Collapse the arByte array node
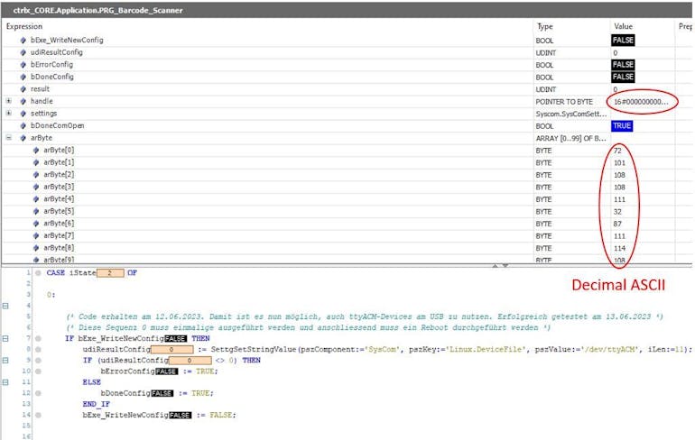This screenshot has width=695, height=440. [x=9, y=138]
